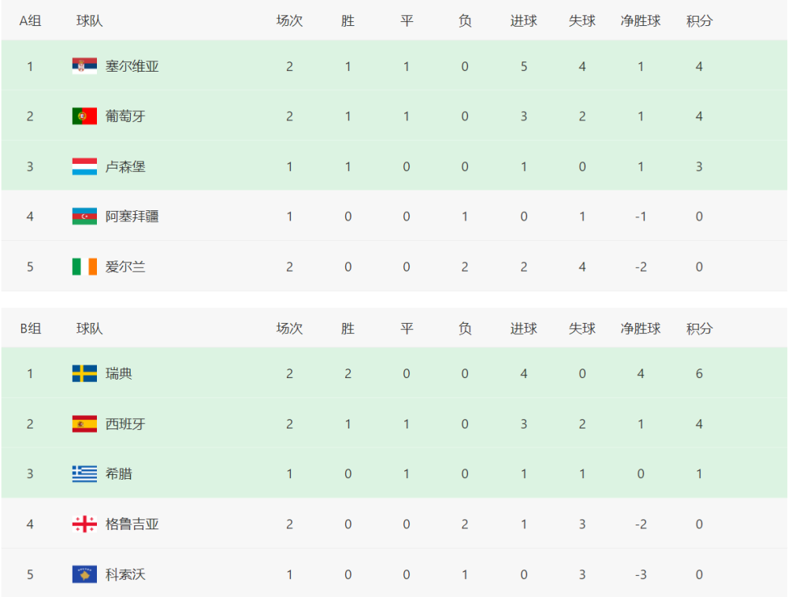Click the B组 净胜球 column header
Image resolution: width=788 pixels, height=597 pixels.
640,329
